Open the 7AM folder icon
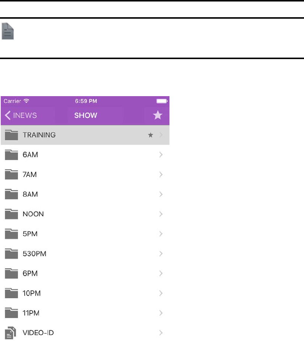Image resolution: width=304 pixels, height=343 pixels. pyautogui.click(x=11, y=174)
